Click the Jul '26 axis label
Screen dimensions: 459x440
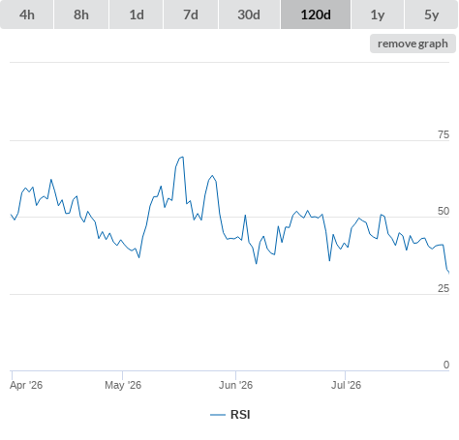click(346, 385)
